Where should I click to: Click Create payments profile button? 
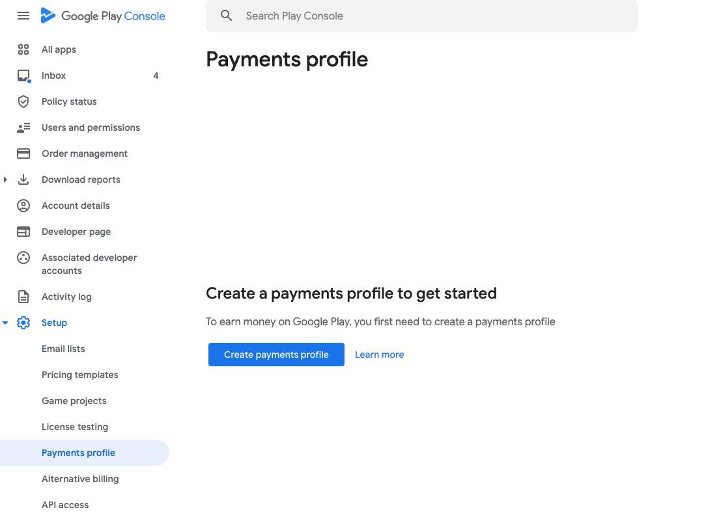[x=276, y=355]
